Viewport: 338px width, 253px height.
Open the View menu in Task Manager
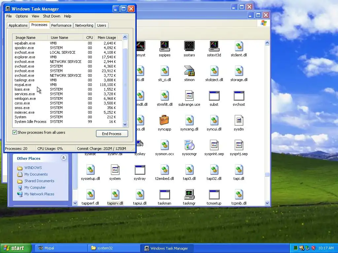(x=35, y=16)
